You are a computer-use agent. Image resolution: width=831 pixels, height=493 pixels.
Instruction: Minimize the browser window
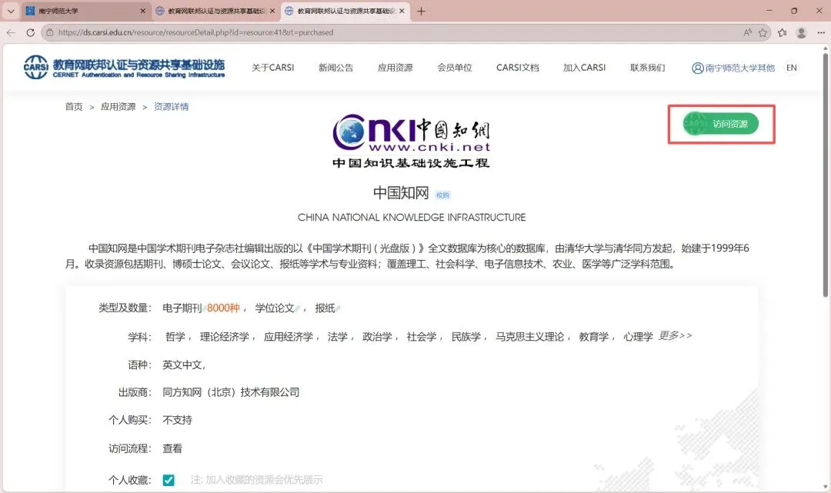tap(769, 11)
